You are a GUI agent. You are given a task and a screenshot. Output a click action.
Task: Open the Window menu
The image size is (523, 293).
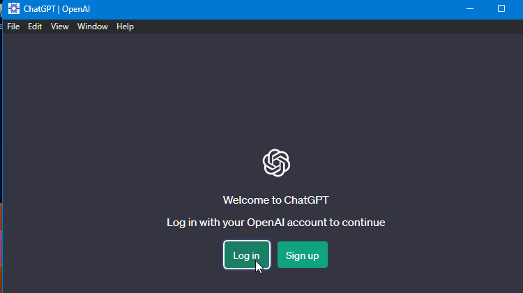tap(93, 27)
